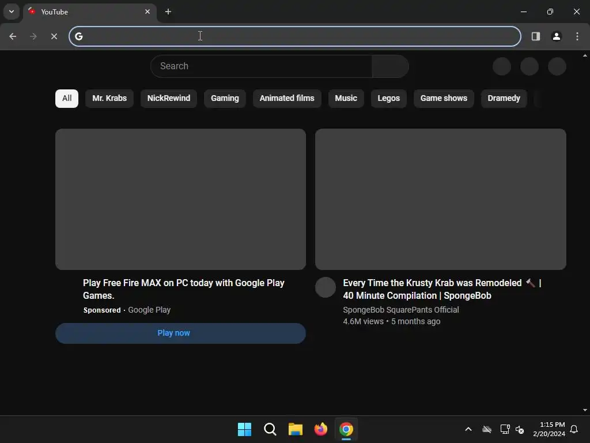590x443 pixels.
Task: Choose the Animated films chip
Action: 287,98
